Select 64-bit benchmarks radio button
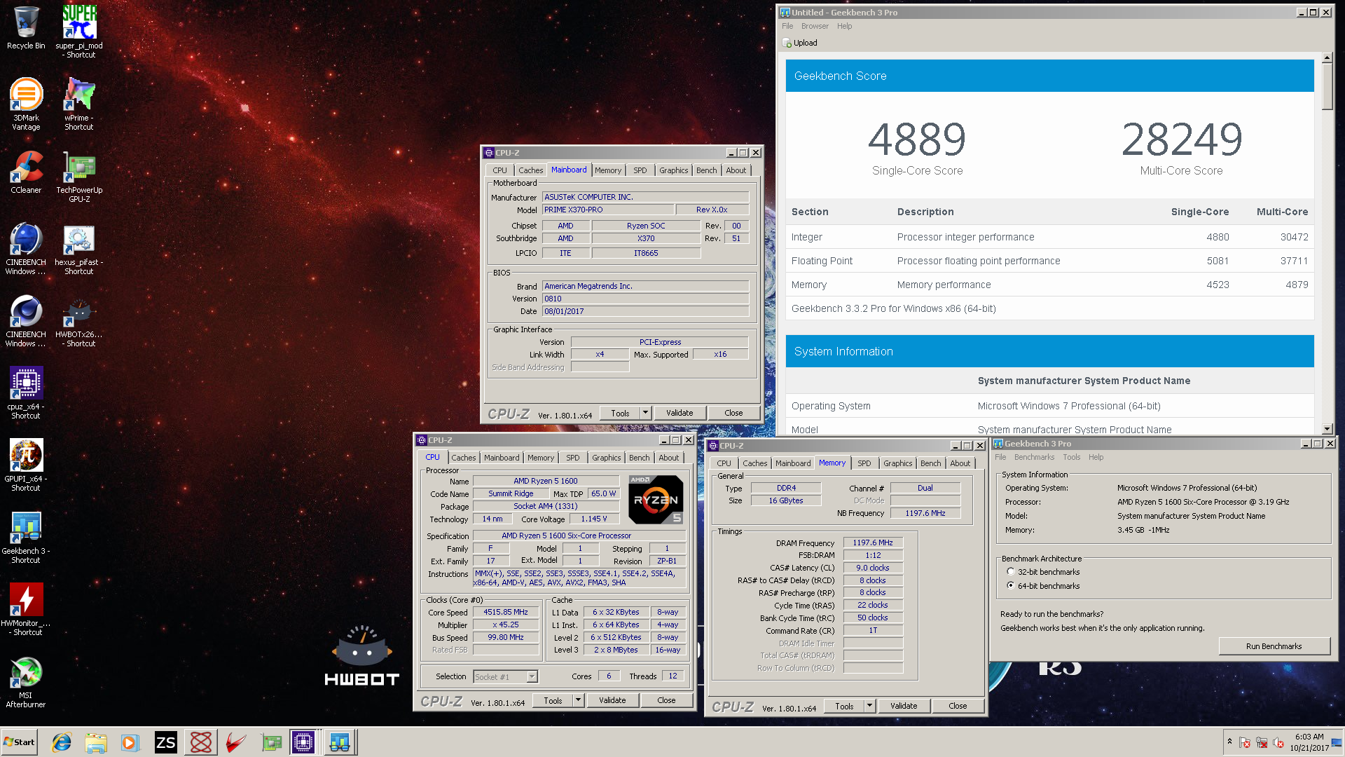 tap(1010, 585)
